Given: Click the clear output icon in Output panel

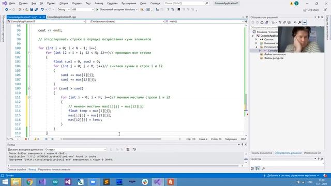Looking at the screenshot, I should click(x=128, y=149).
